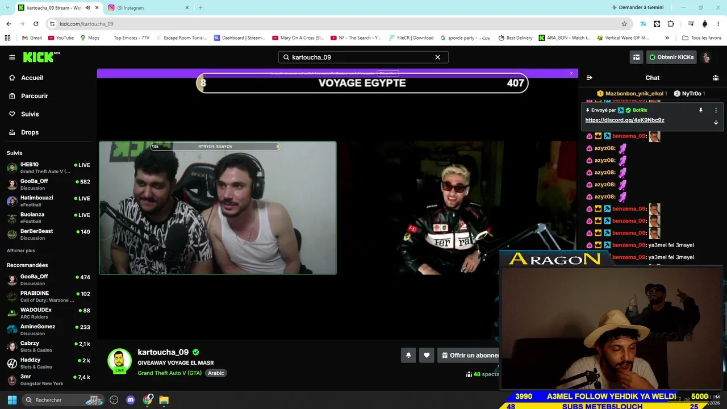The width and height of the screenshot is (727, 409).
Task: Open the tab search dropdown
Action: tap(8, 8)
